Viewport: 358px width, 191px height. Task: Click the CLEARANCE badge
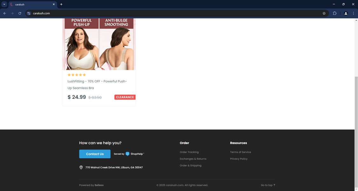(125, 97)
